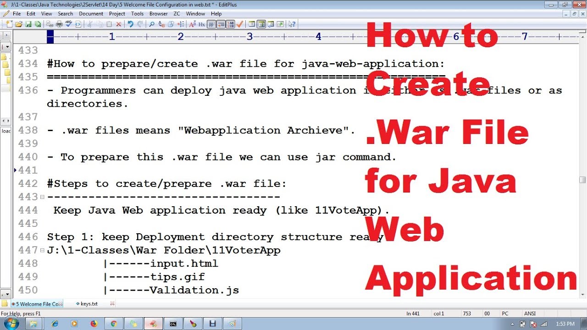This screenshot has width=587, height=330.
Task: Toggle the Hx hex viewer
Action: pos(201,24)
